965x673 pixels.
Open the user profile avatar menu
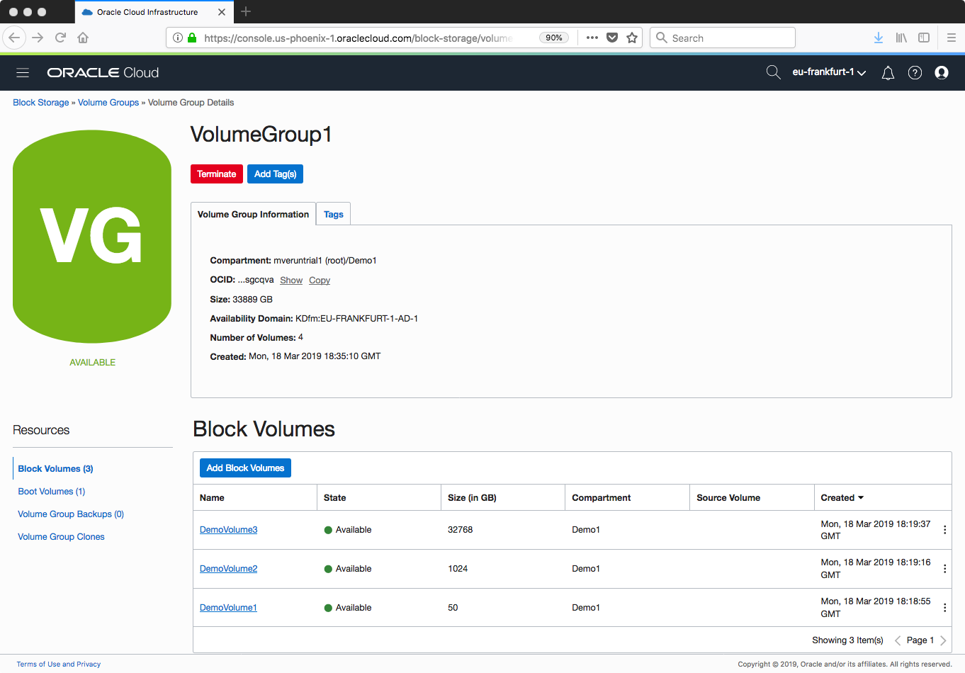(942, 72)
